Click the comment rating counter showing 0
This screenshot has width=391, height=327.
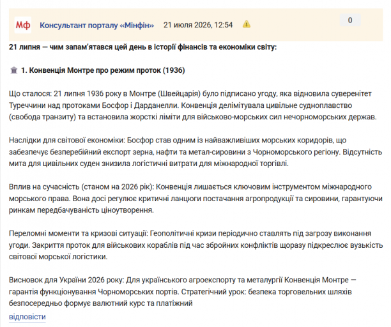pos(350,20)
